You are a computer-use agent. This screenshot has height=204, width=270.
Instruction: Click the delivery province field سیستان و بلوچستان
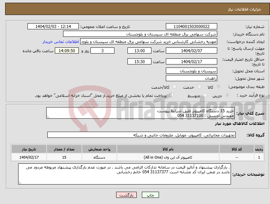(191, 71)
